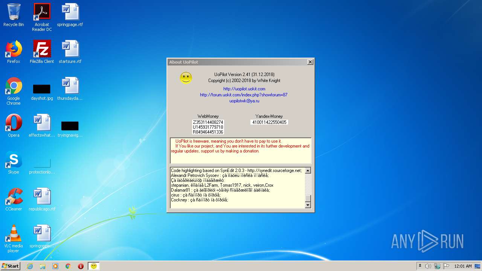The height and width of the screenshot is (271, 482).
Task: Click the Cockney credit line
Action: click(200, 200)
